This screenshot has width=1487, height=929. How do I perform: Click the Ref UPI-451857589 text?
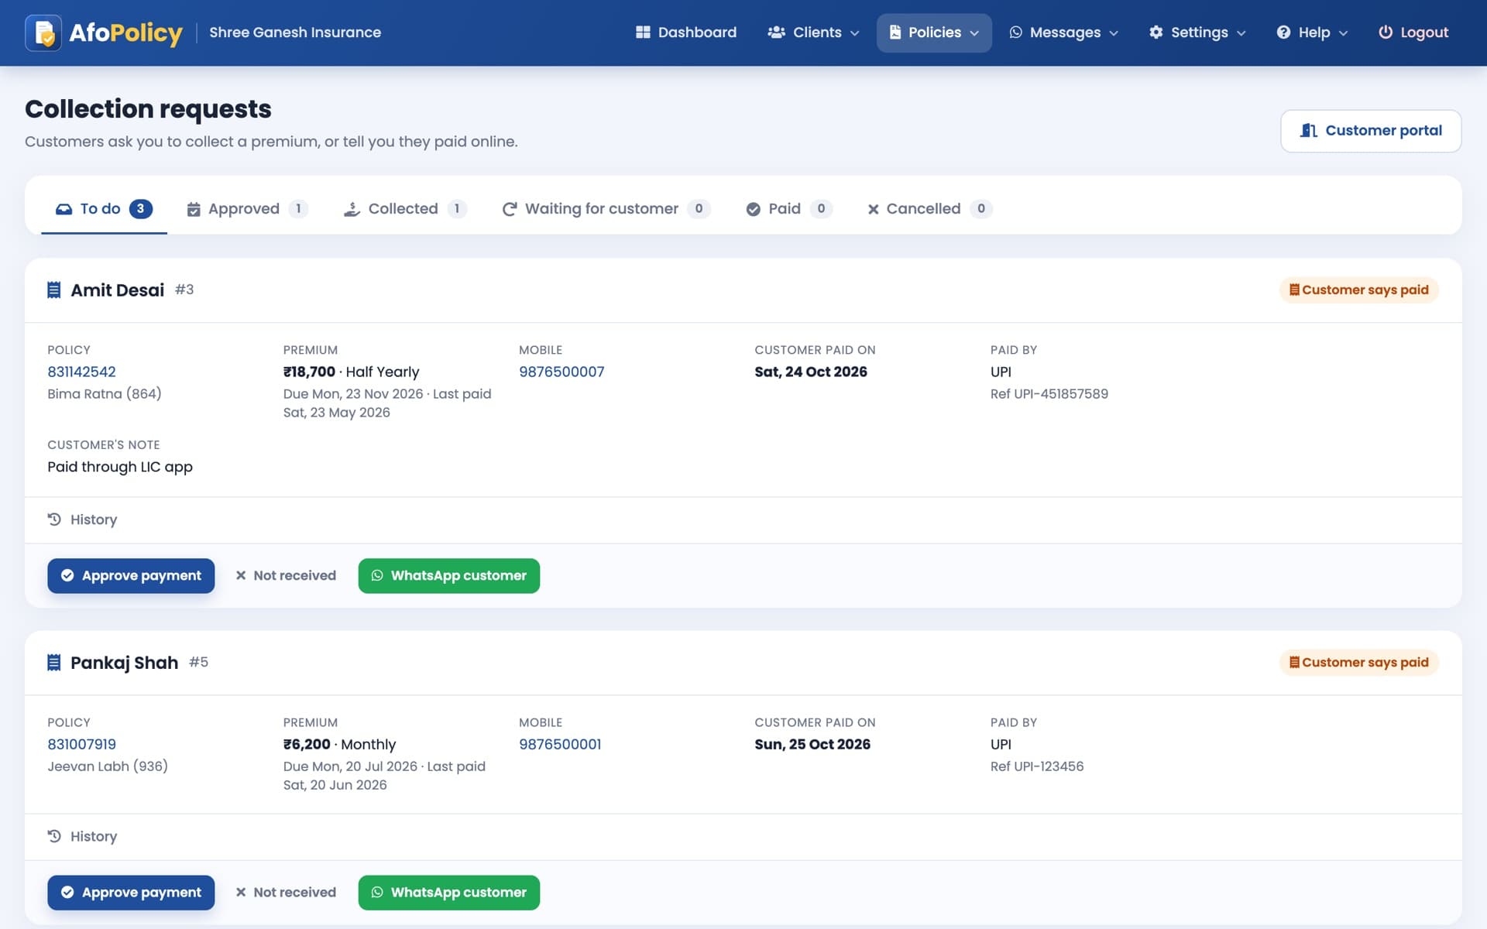point(1049,394)
